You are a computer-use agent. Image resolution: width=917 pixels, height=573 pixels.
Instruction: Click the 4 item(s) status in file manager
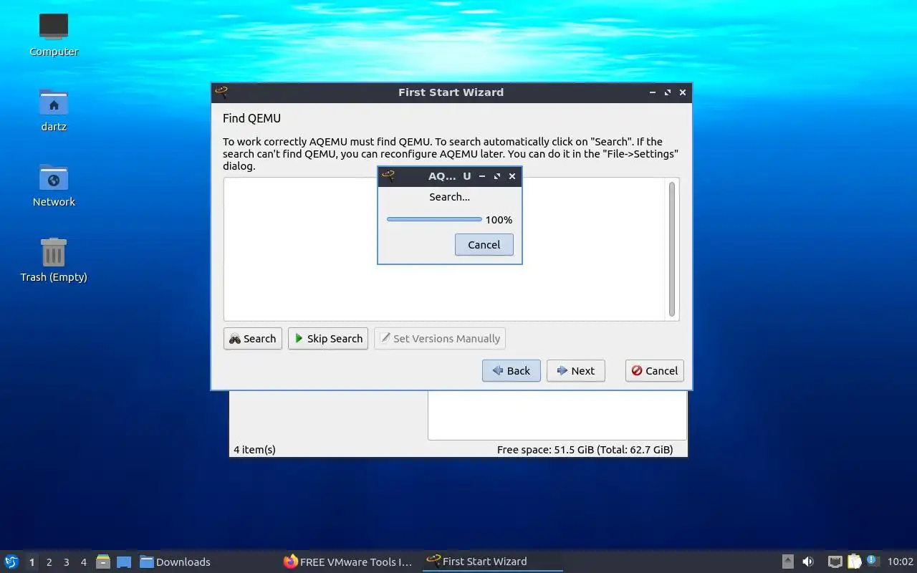coord(254,450)
